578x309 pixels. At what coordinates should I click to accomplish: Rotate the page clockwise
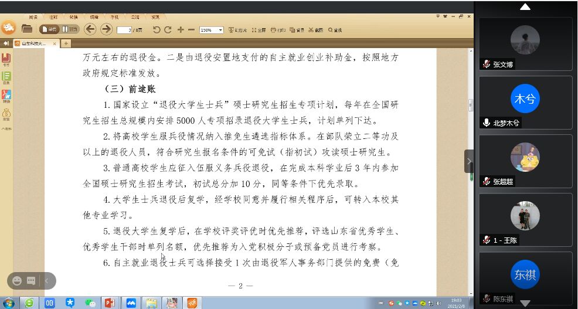(168, 29)
